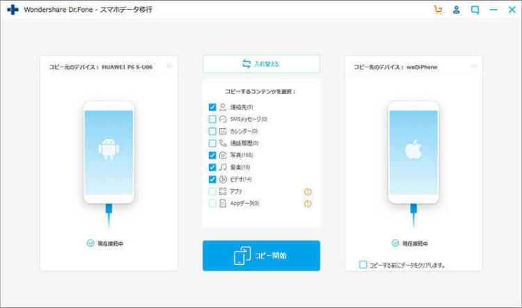522x308 pixels.
Task: Enable the SMSメッセージ checkbox
Action: [x=212, y=120]
